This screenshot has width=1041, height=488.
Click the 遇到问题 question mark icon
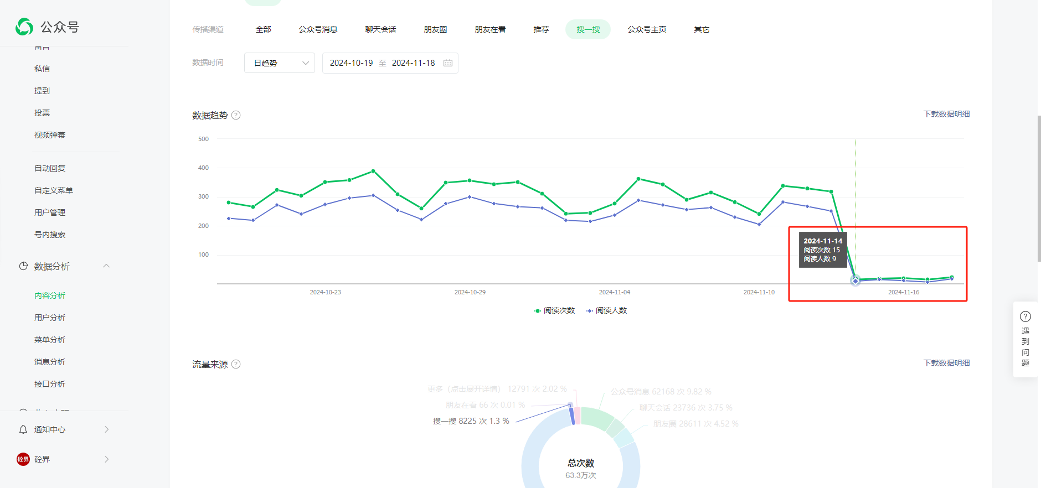point(1025,316)
